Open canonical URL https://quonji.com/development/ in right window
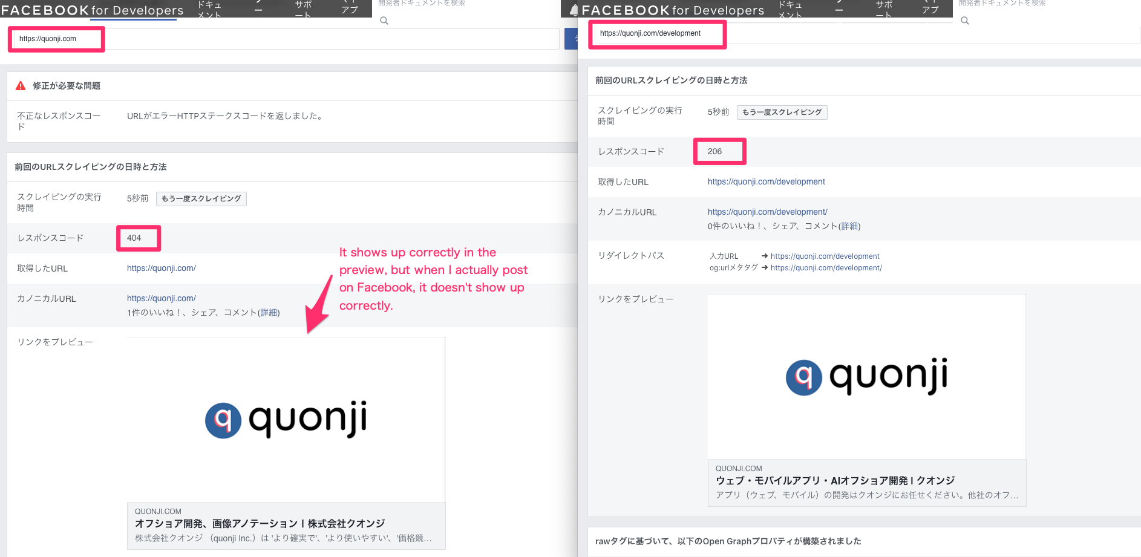Viewport: 1141px width, 557px height. [768, 212]
